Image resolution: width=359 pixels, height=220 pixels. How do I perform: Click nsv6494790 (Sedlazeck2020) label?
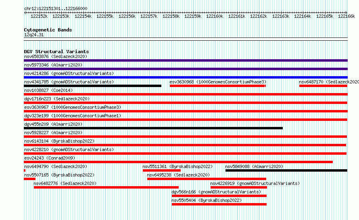(x=56, y=166)
